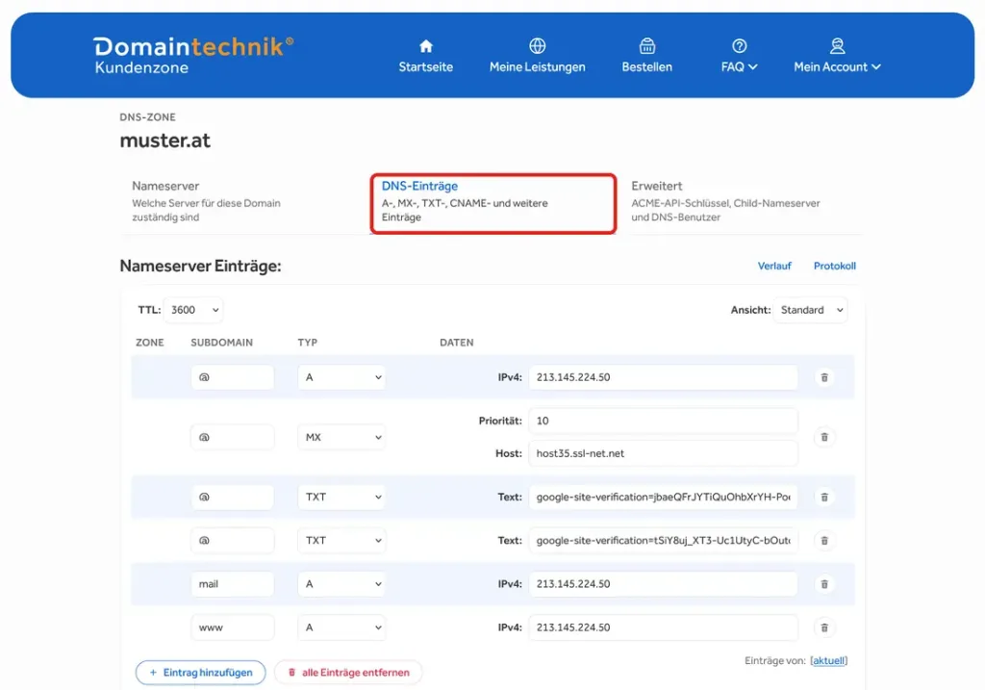
Task: Switch to the Nameserver tab
Action: click(243, 201)
